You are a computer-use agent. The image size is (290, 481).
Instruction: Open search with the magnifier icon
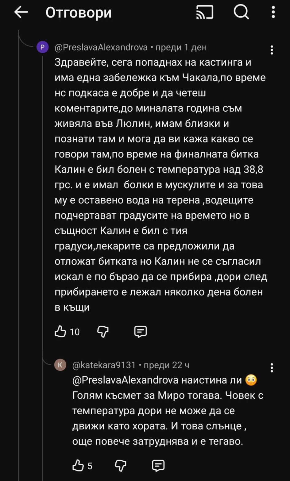[x=241, y=13]
